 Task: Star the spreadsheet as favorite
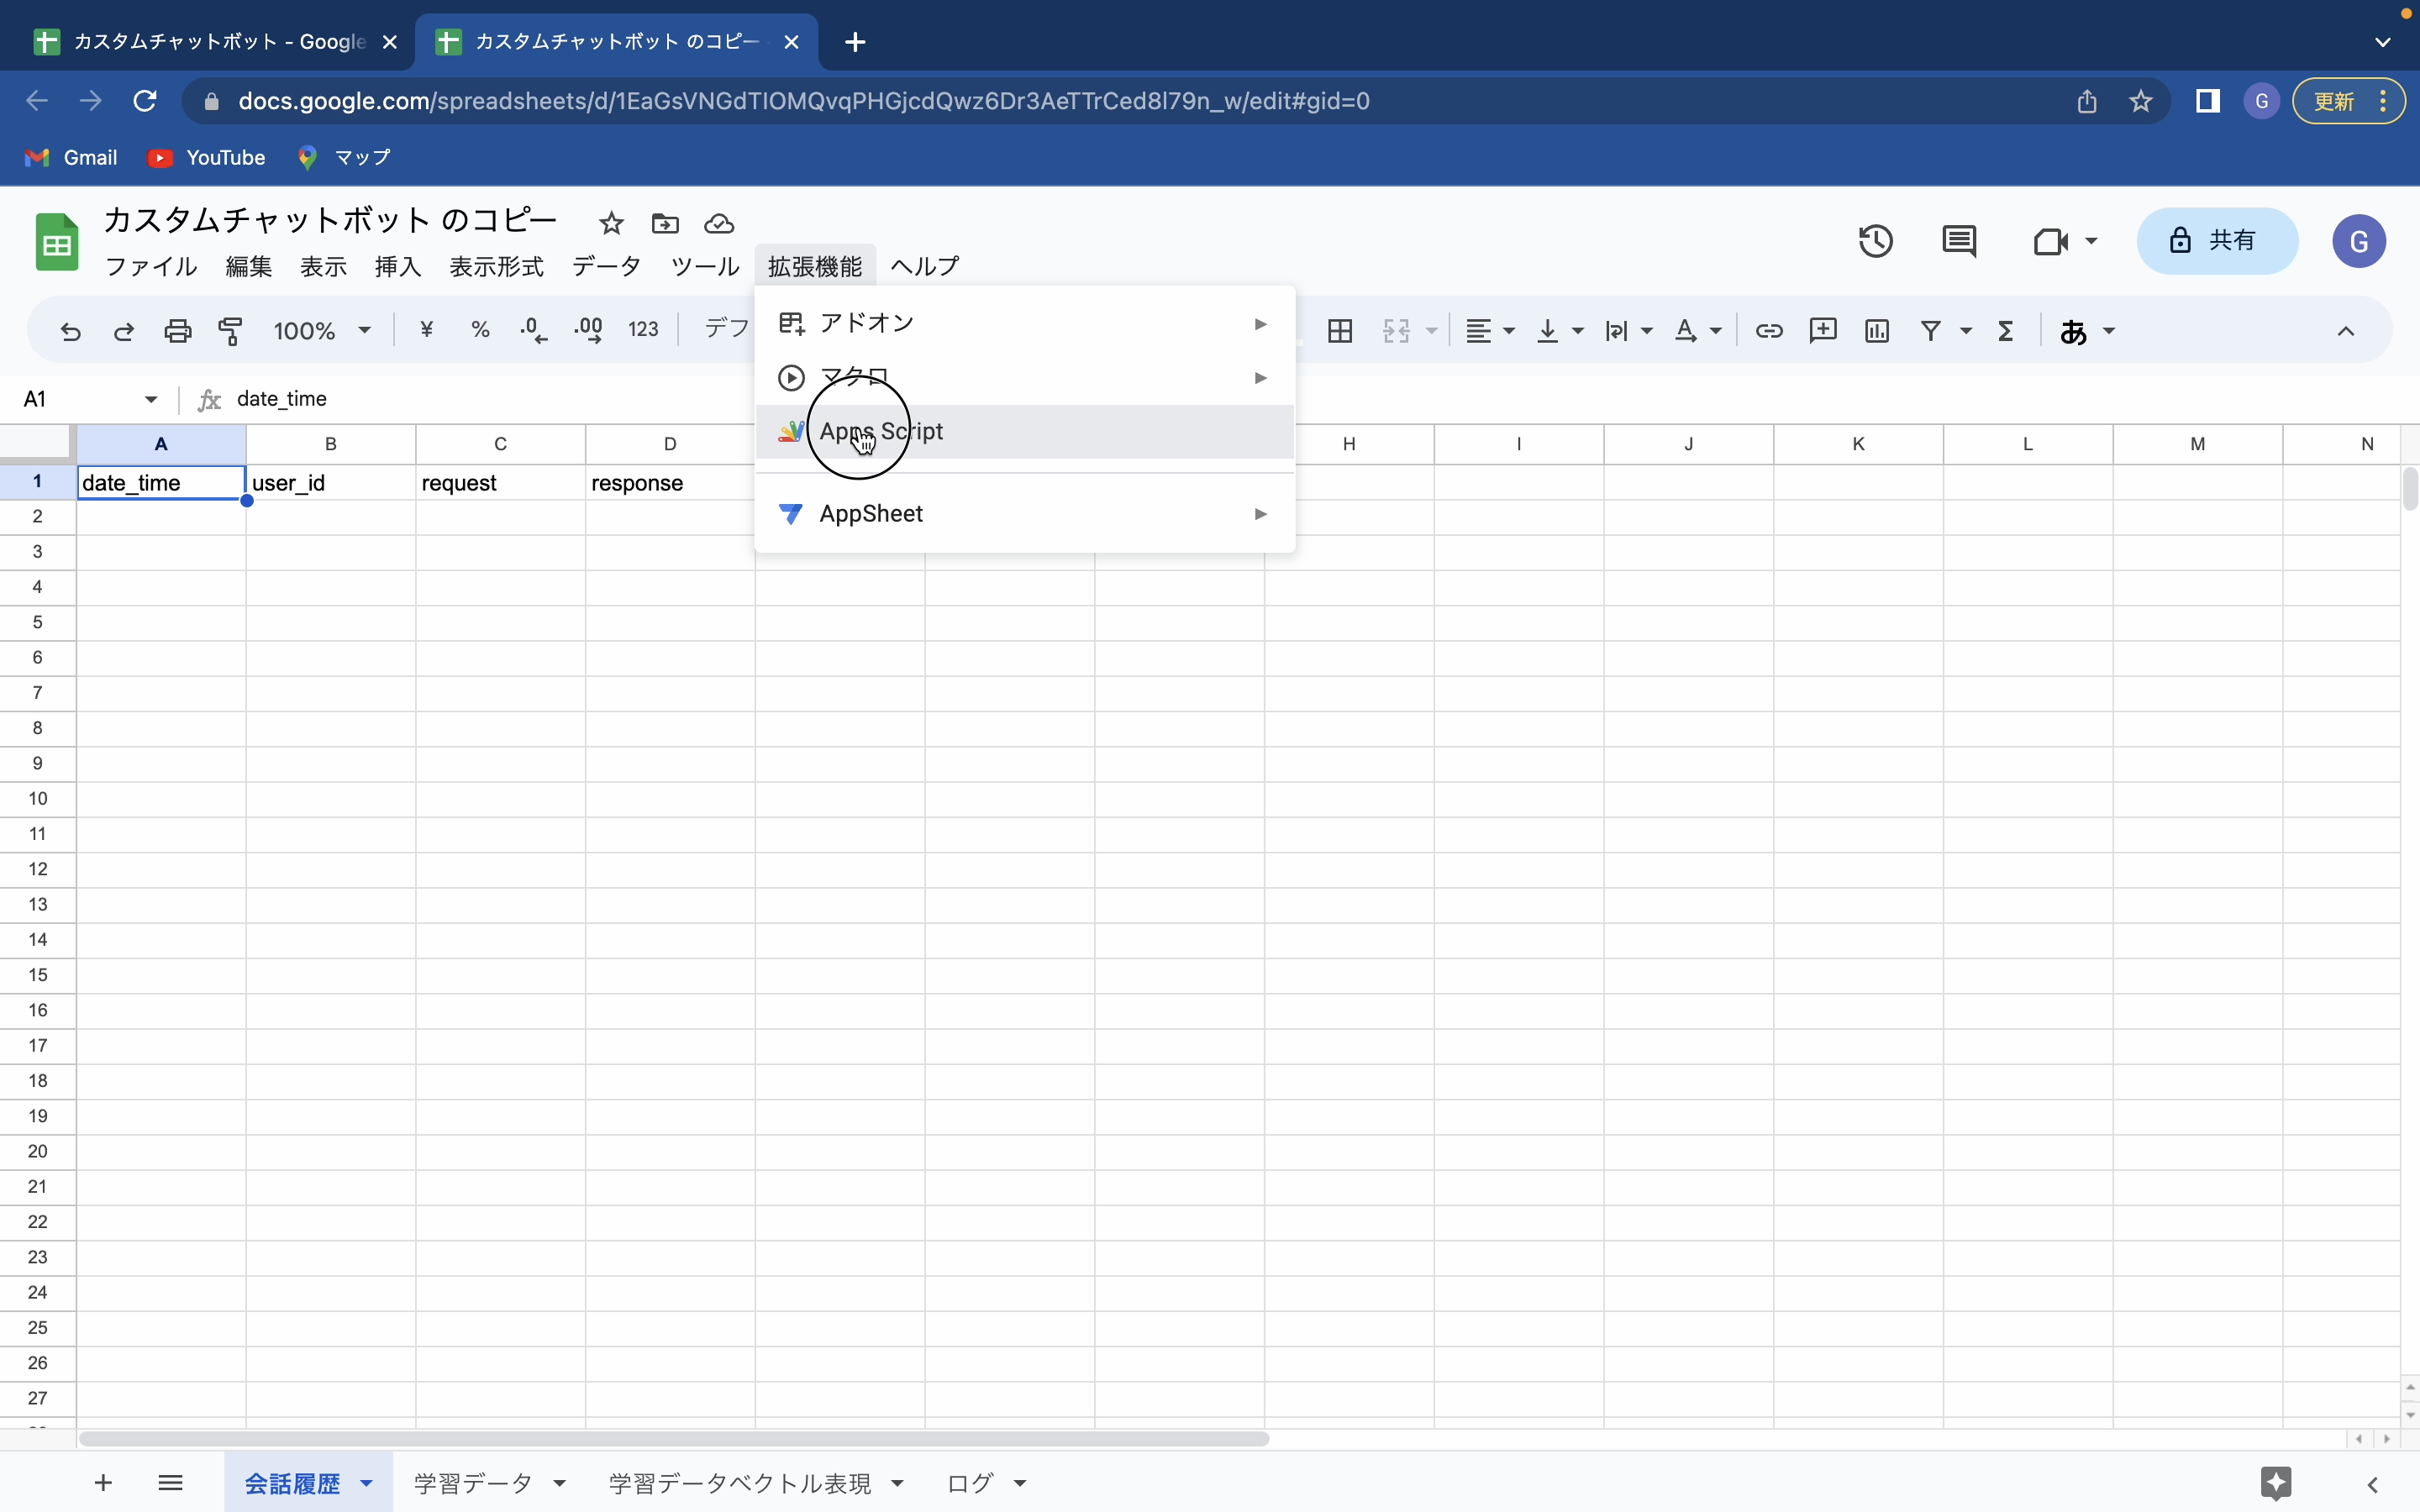pos(610,223)
